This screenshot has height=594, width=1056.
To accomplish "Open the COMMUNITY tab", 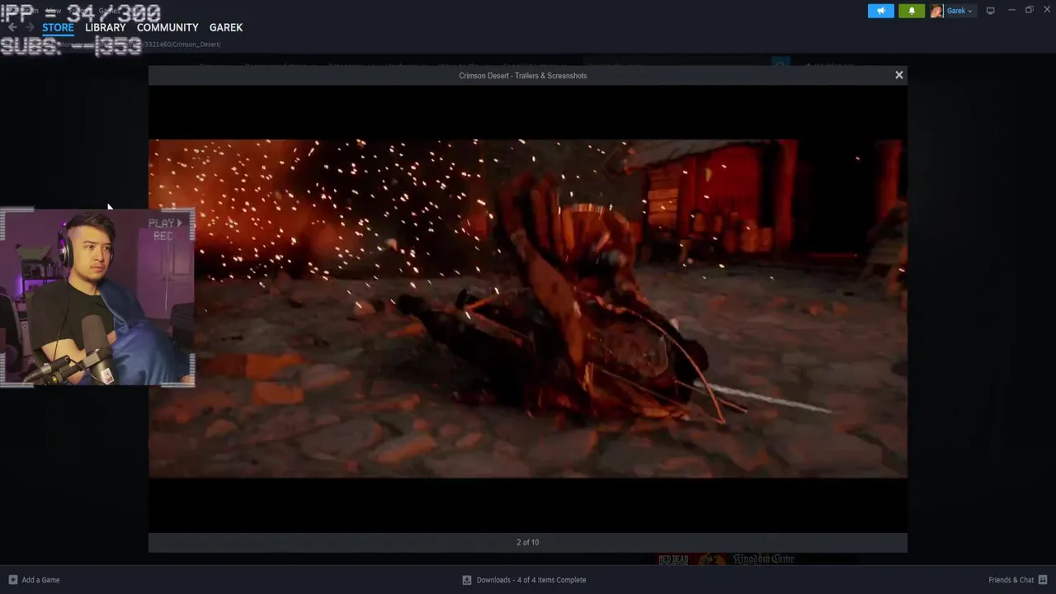I will pos(167,27).
